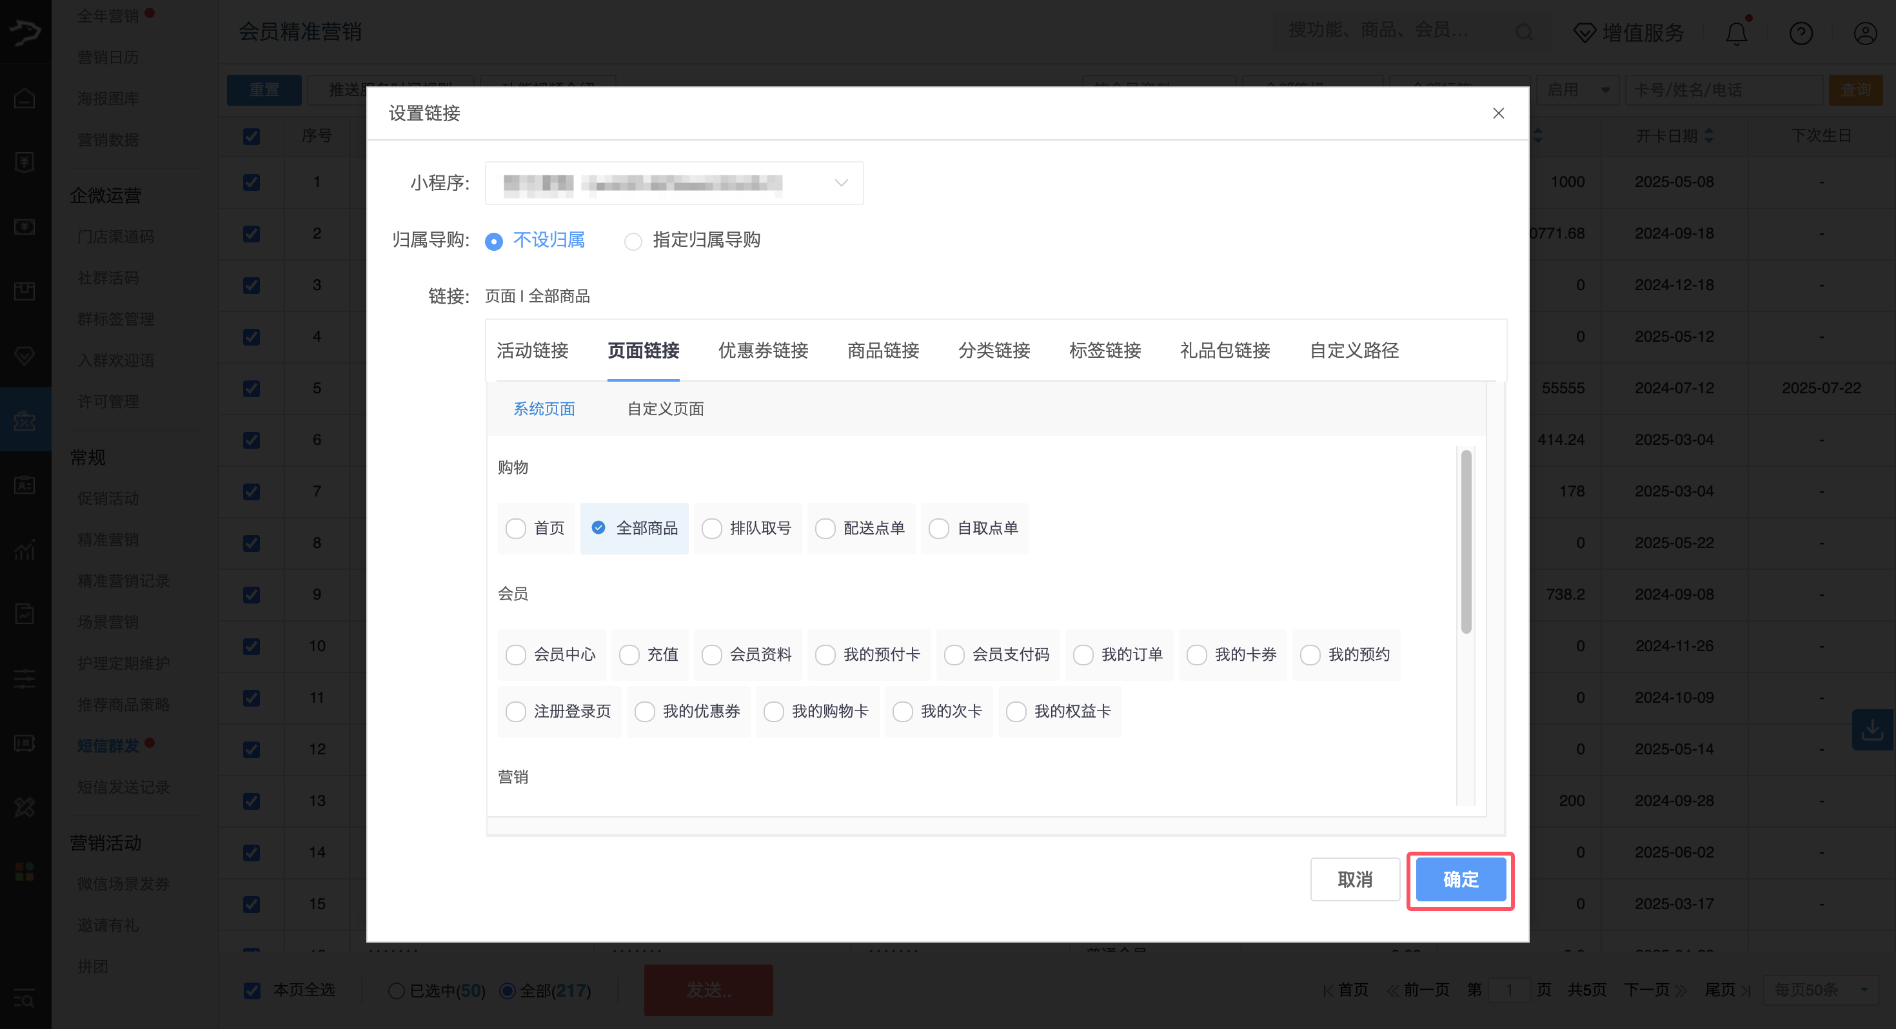
Task: Open the 每页50条 page-size dropdown
Action: point(1820,990)
